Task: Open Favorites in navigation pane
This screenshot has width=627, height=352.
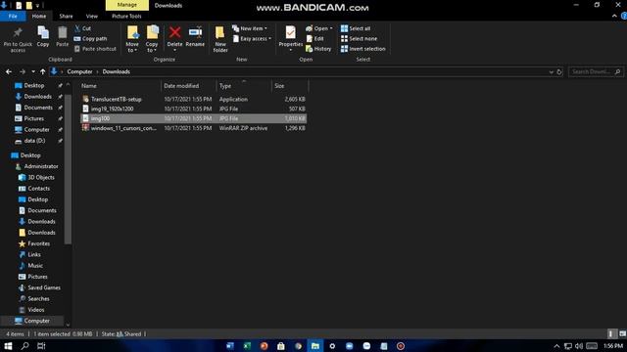Action: (39, 243)
